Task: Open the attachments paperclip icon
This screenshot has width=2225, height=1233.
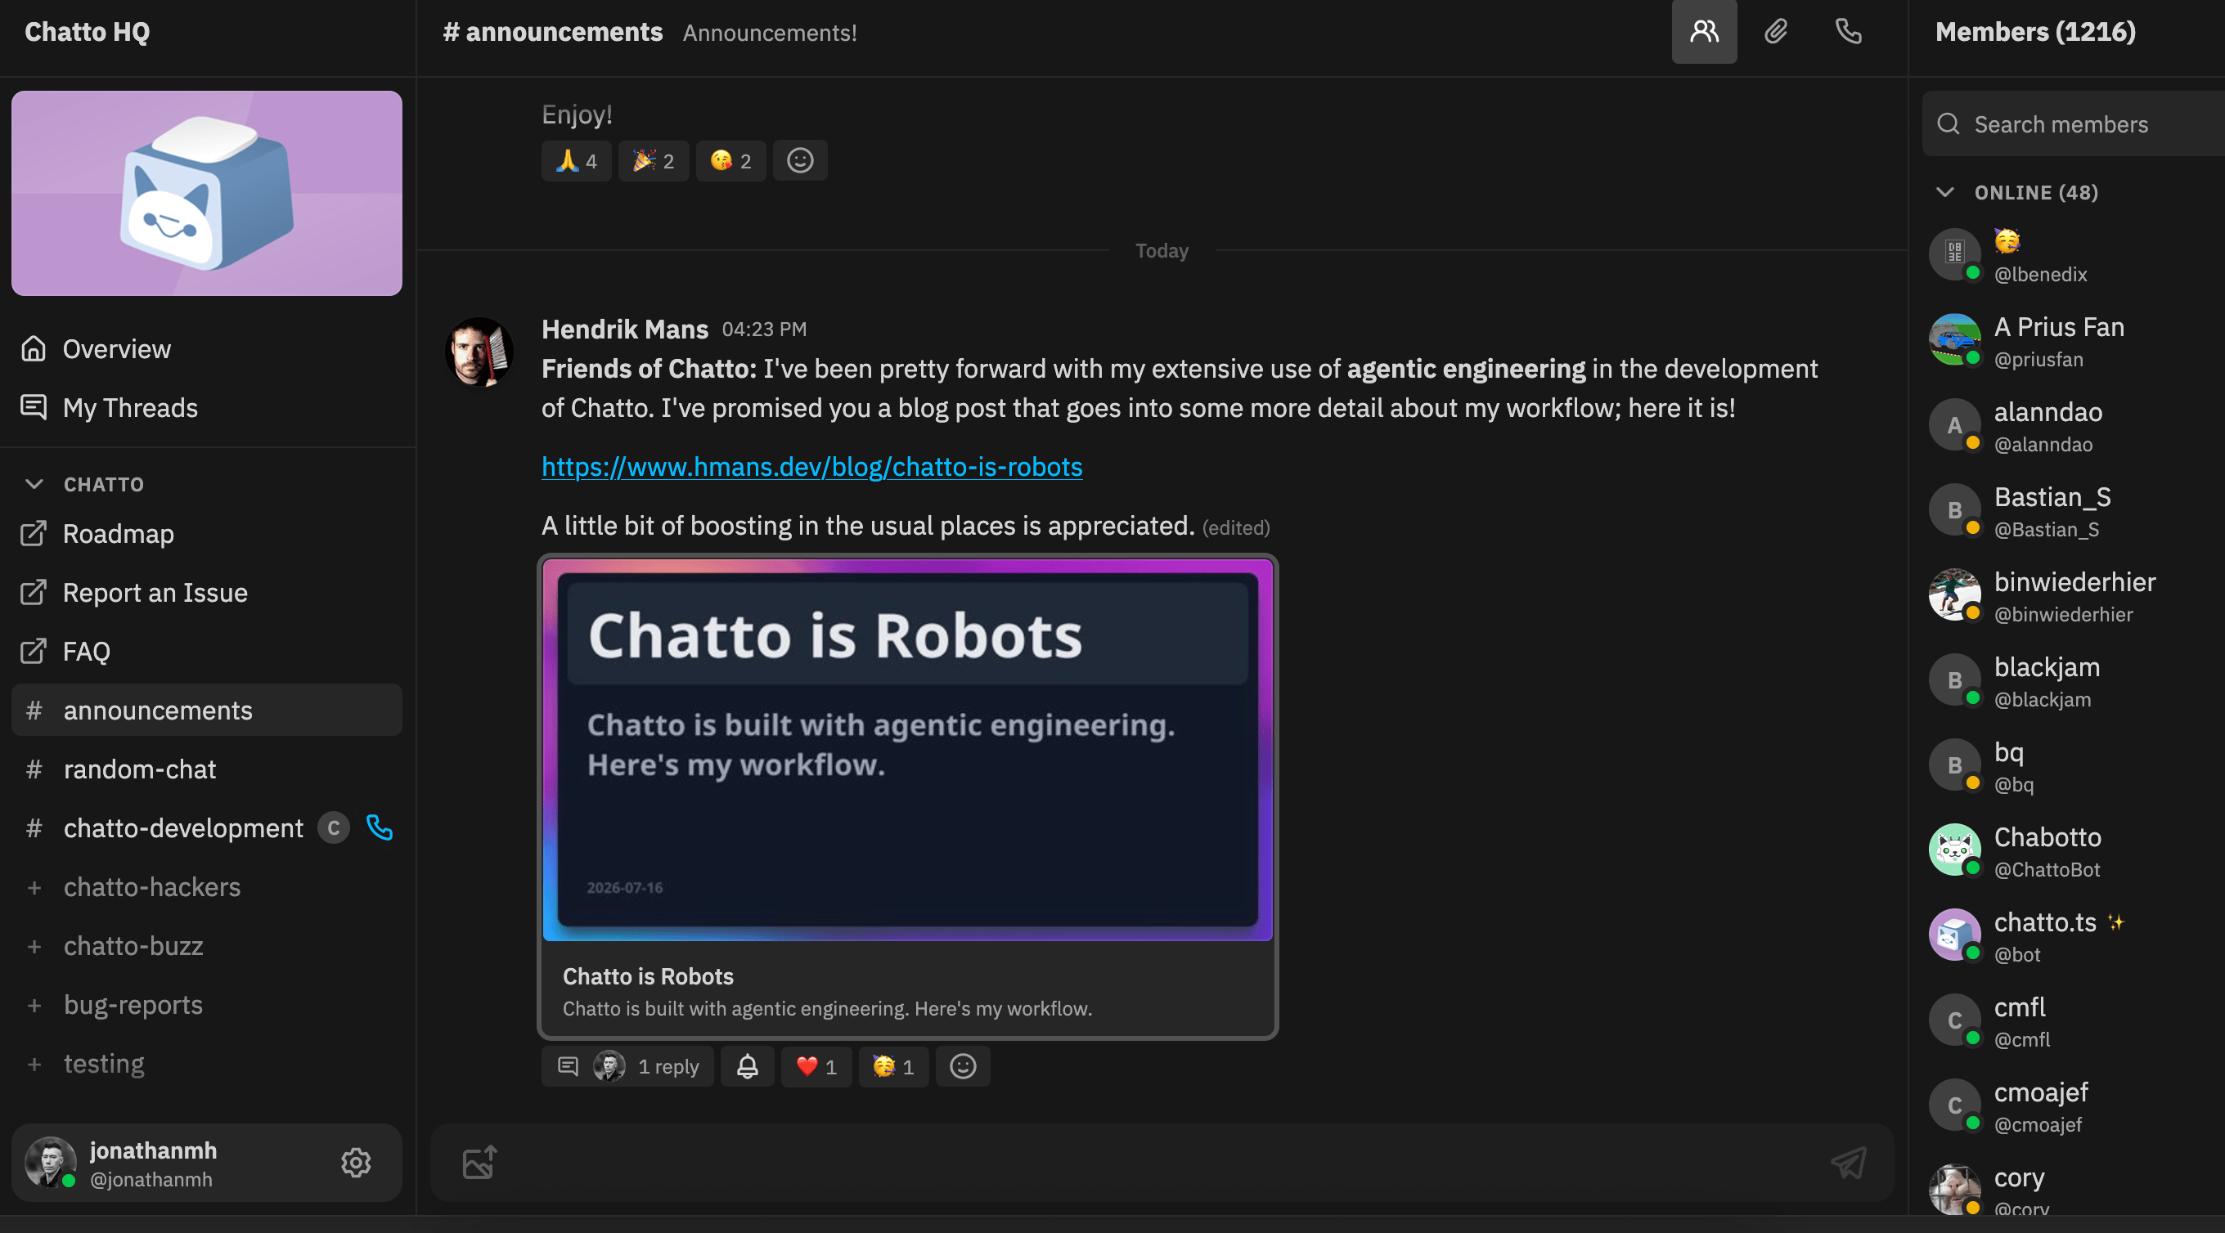Action: [x=1775, y=32]
